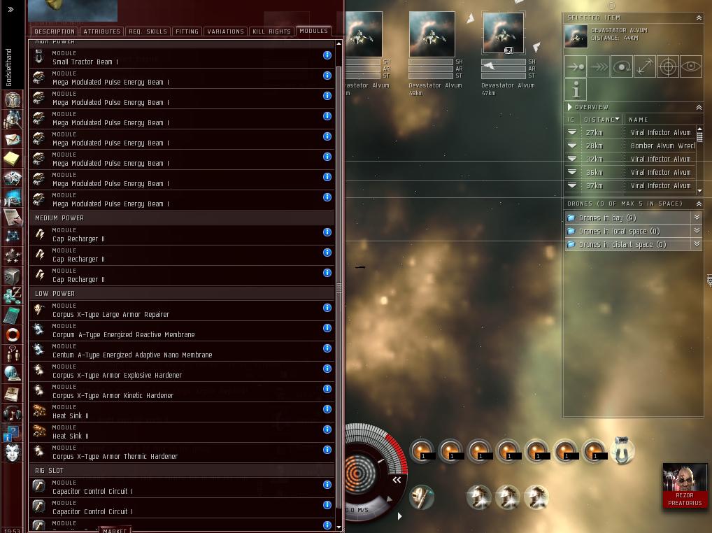The height and width of the screenshot is (533, 712).
Task: Collapse the Overview panel chevron
Action: pos(699,108)
